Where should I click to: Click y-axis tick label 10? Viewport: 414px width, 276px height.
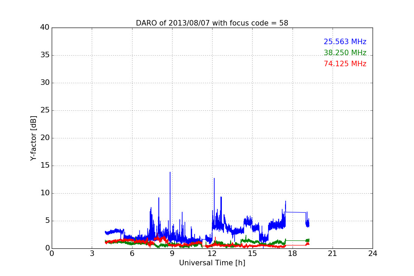(45, 193)
